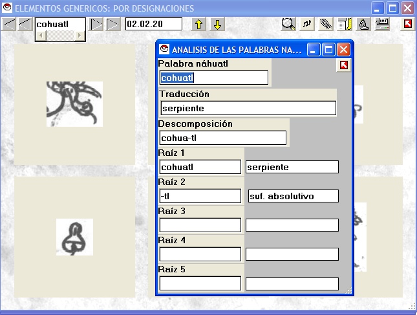Select the empty Raíz 3 text field
The width and height of the screenshot is (417, 315).
200,225
